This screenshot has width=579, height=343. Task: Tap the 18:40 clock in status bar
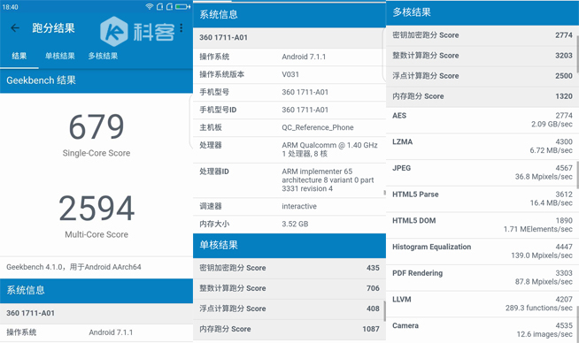(10, 7)
